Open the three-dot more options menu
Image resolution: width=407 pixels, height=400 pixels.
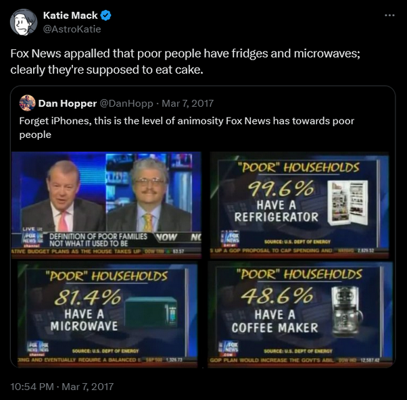[x=389, y=16]
